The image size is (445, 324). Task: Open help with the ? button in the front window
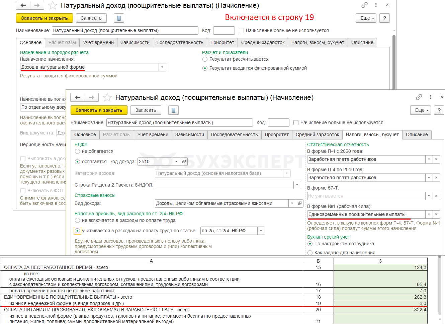439,110
